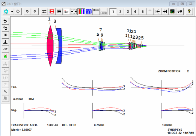Select zoom button 5 in toolbar
The width and height of the screenshot is (196, 136).
coord(143,12)
